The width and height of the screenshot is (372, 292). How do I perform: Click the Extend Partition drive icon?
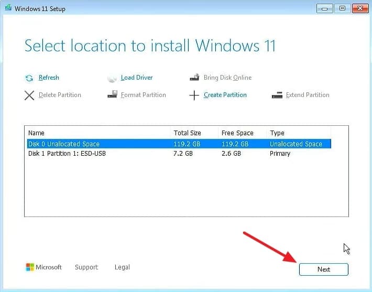click(277, 95)
